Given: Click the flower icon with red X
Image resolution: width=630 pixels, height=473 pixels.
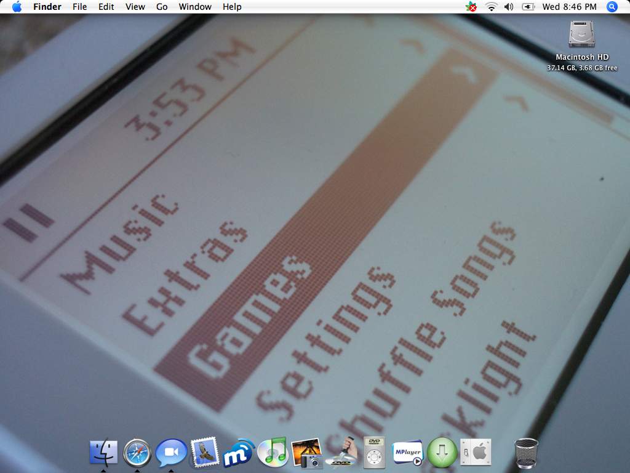Looking at the screenshot, I should click(471, 7).
